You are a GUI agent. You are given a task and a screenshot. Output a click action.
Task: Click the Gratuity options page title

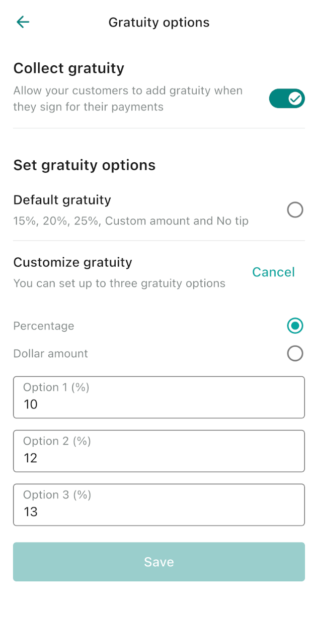[x=159, y=23]
